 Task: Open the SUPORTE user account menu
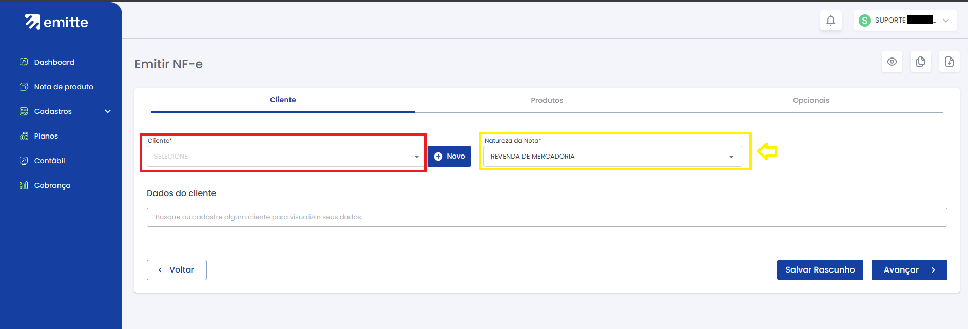pos(905,21)
